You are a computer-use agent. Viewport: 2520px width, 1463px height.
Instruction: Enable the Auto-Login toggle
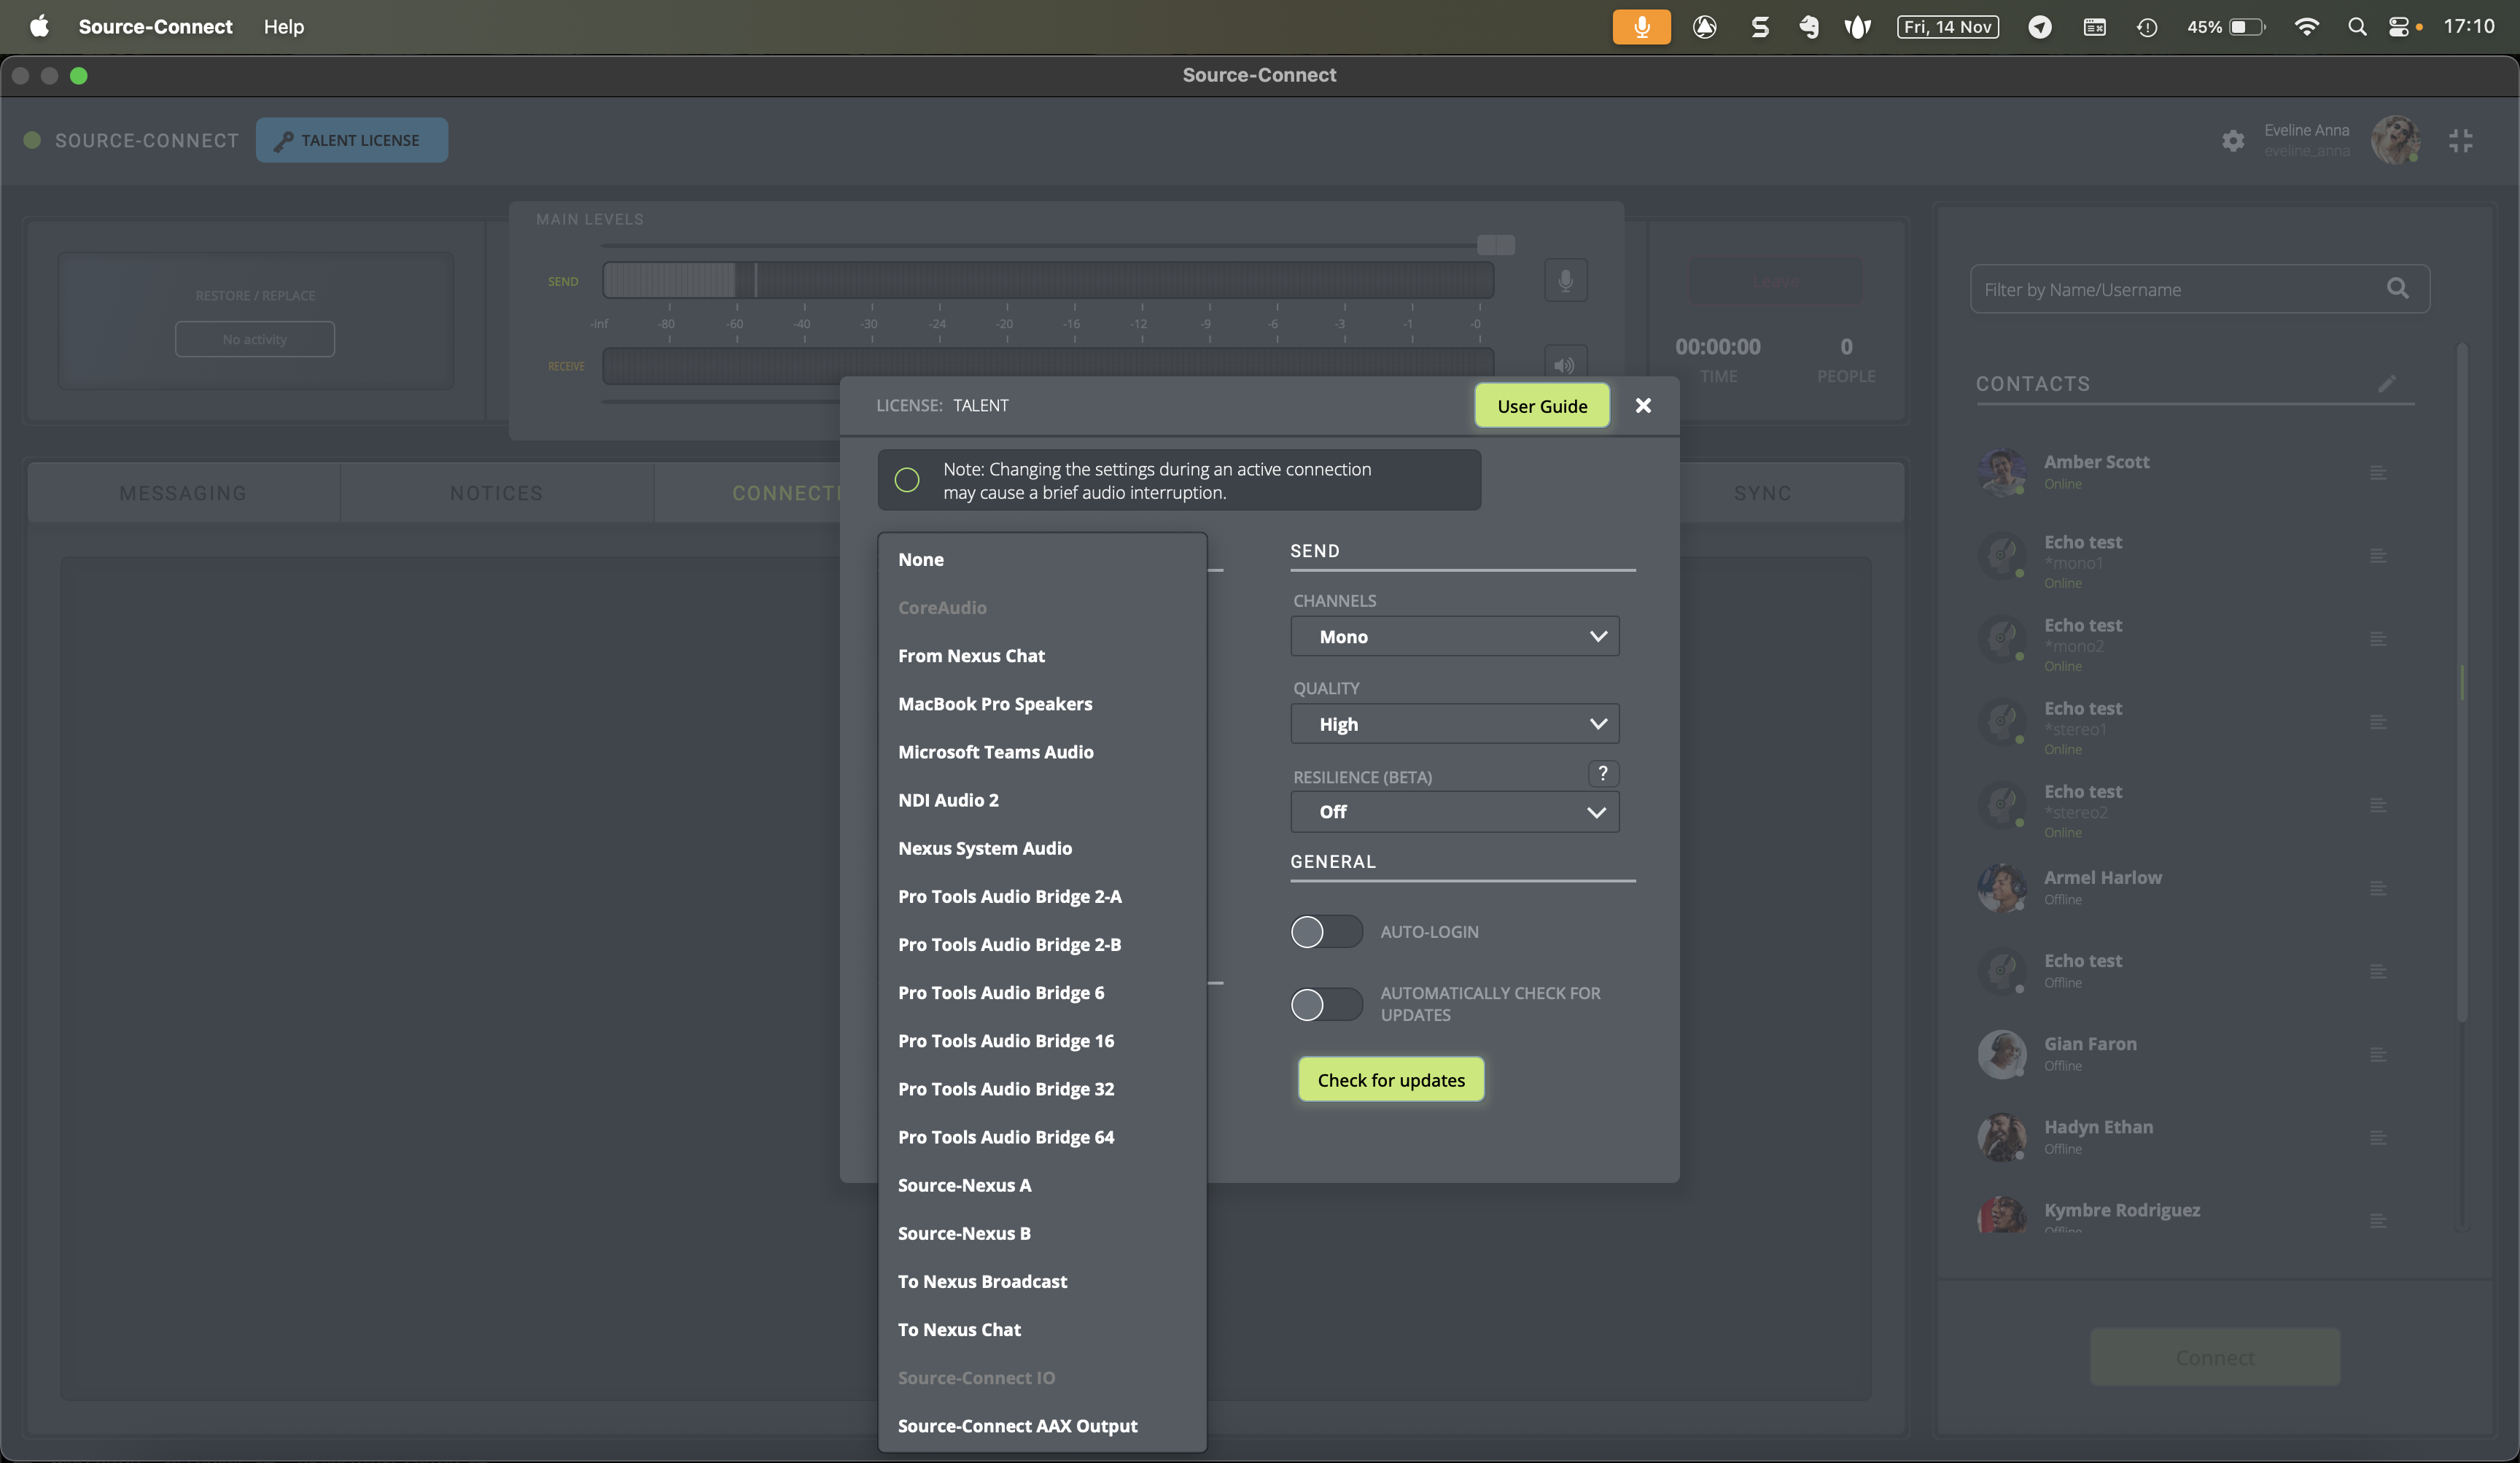tap(1326, 931)
